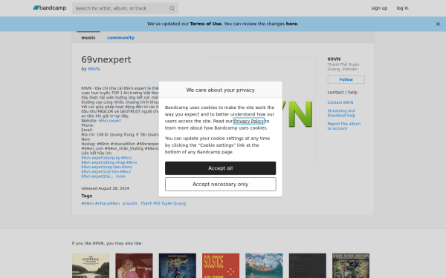The image size is (446, 278).
Task: Click the 'released August 28, 2024' text
Action: pos(106,188)
